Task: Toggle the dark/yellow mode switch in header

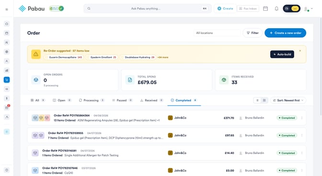Action: (292, 9)
